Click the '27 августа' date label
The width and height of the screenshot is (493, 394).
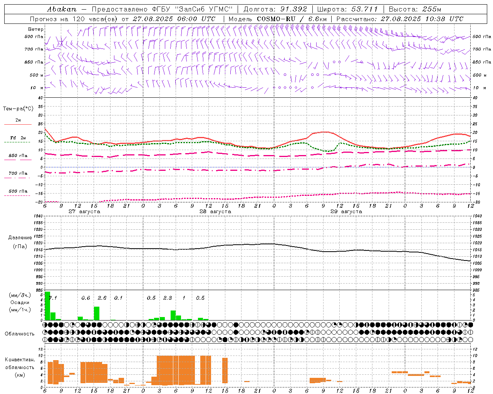(x=84, y=212)
